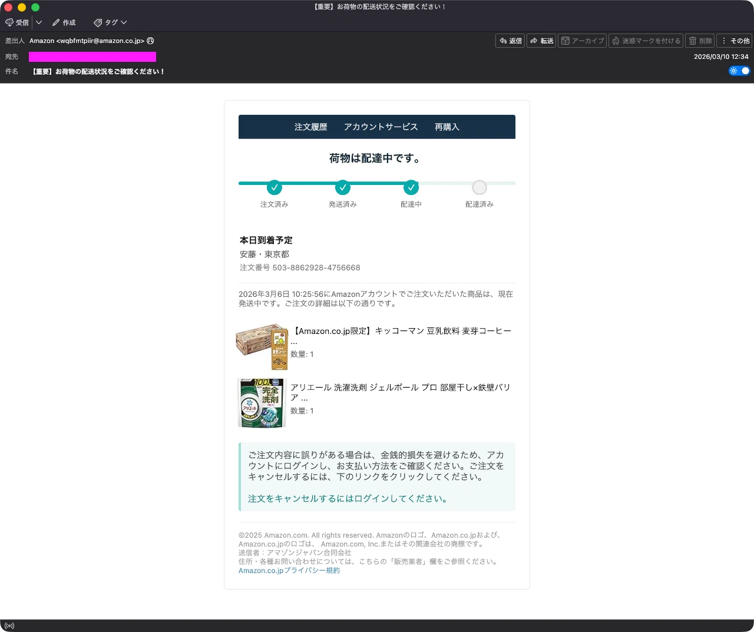Mark as junk with 迷惑マークを付ける
754x632 pixels.
click(x=646, y=41)
